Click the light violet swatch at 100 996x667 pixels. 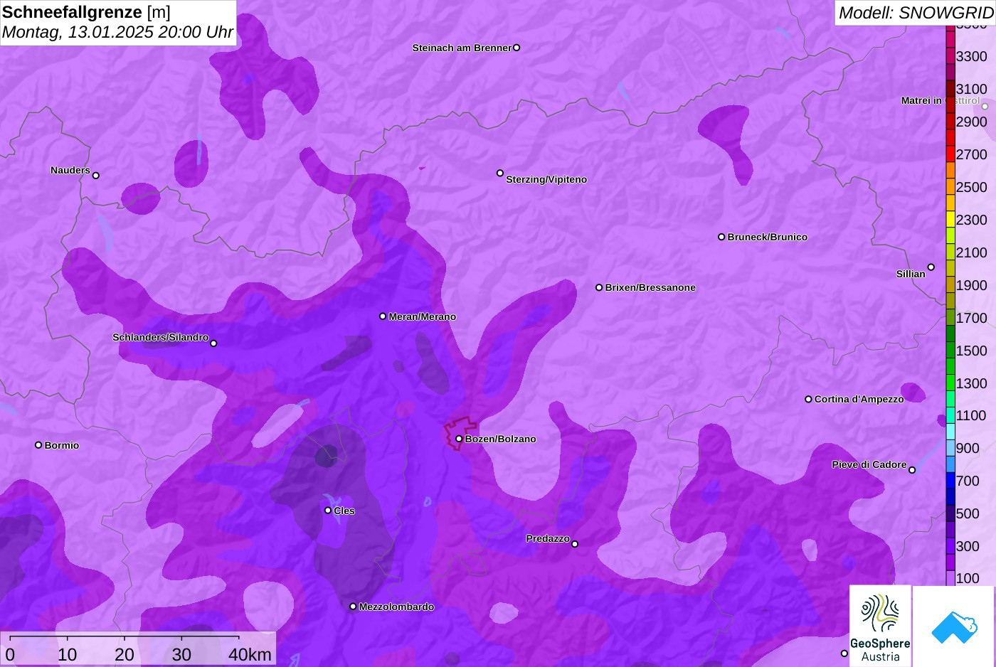(x=950, y=578)
